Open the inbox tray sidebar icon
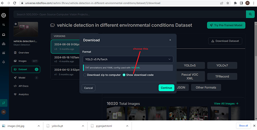This screenshot has height=130, width=257. pos(4,35)
